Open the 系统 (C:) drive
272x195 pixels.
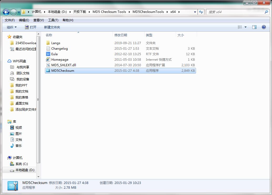pos(19,164)
